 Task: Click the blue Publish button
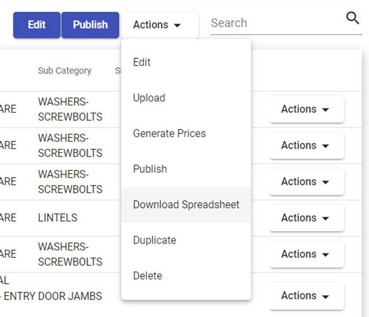(x=90, y=25)
